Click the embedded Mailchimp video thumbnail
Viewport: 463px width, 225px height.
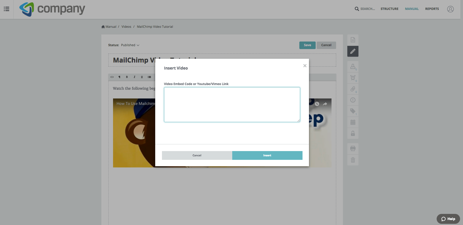tap(134, 133)
